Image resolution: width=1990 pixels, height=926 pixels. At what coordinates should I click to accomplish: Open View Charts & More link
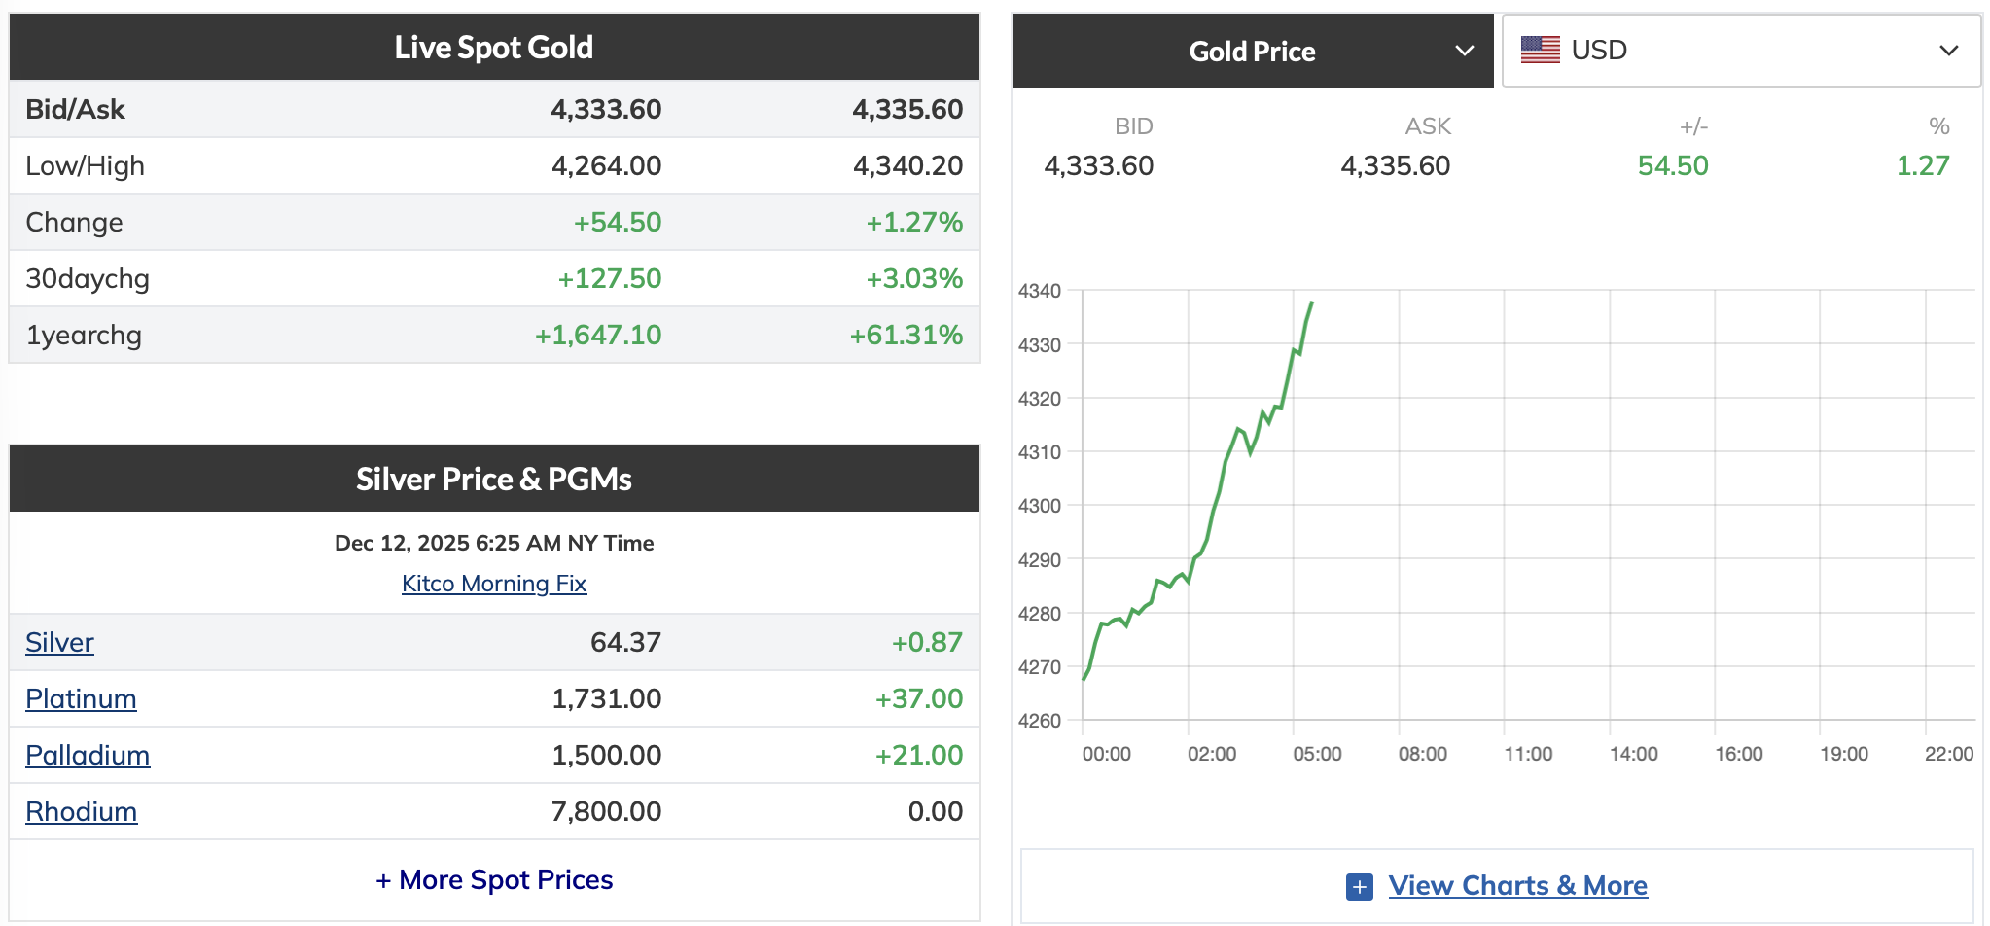(x=1517, y=886)
